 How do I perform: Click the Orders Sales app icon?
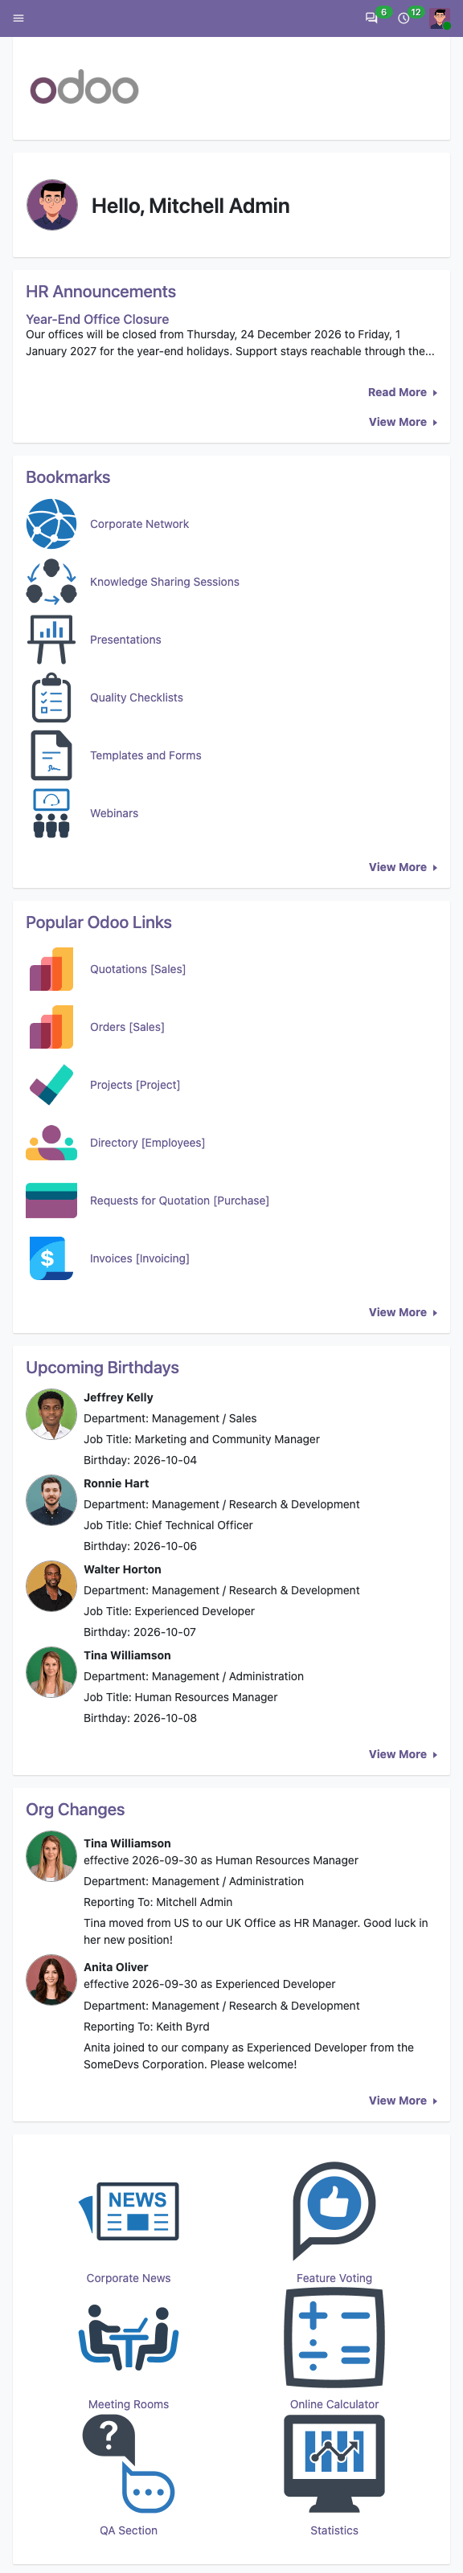click(x=51, y=1028)
